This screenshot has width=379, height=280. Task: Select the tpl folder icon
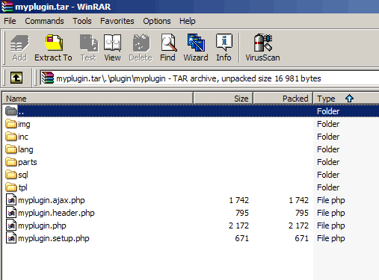coord(11,187)
